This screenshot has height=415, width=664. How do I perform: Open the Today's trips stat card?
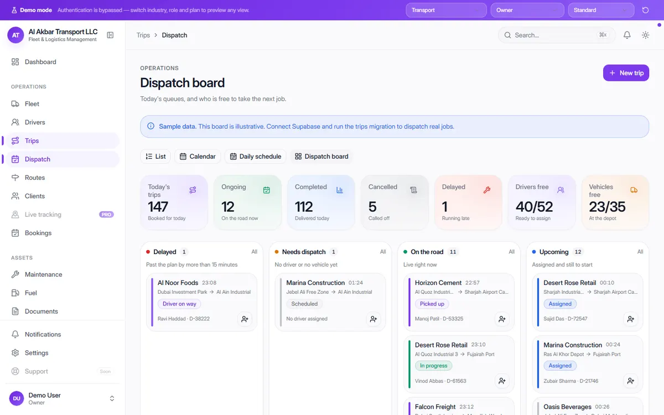(x=174, y=203)
